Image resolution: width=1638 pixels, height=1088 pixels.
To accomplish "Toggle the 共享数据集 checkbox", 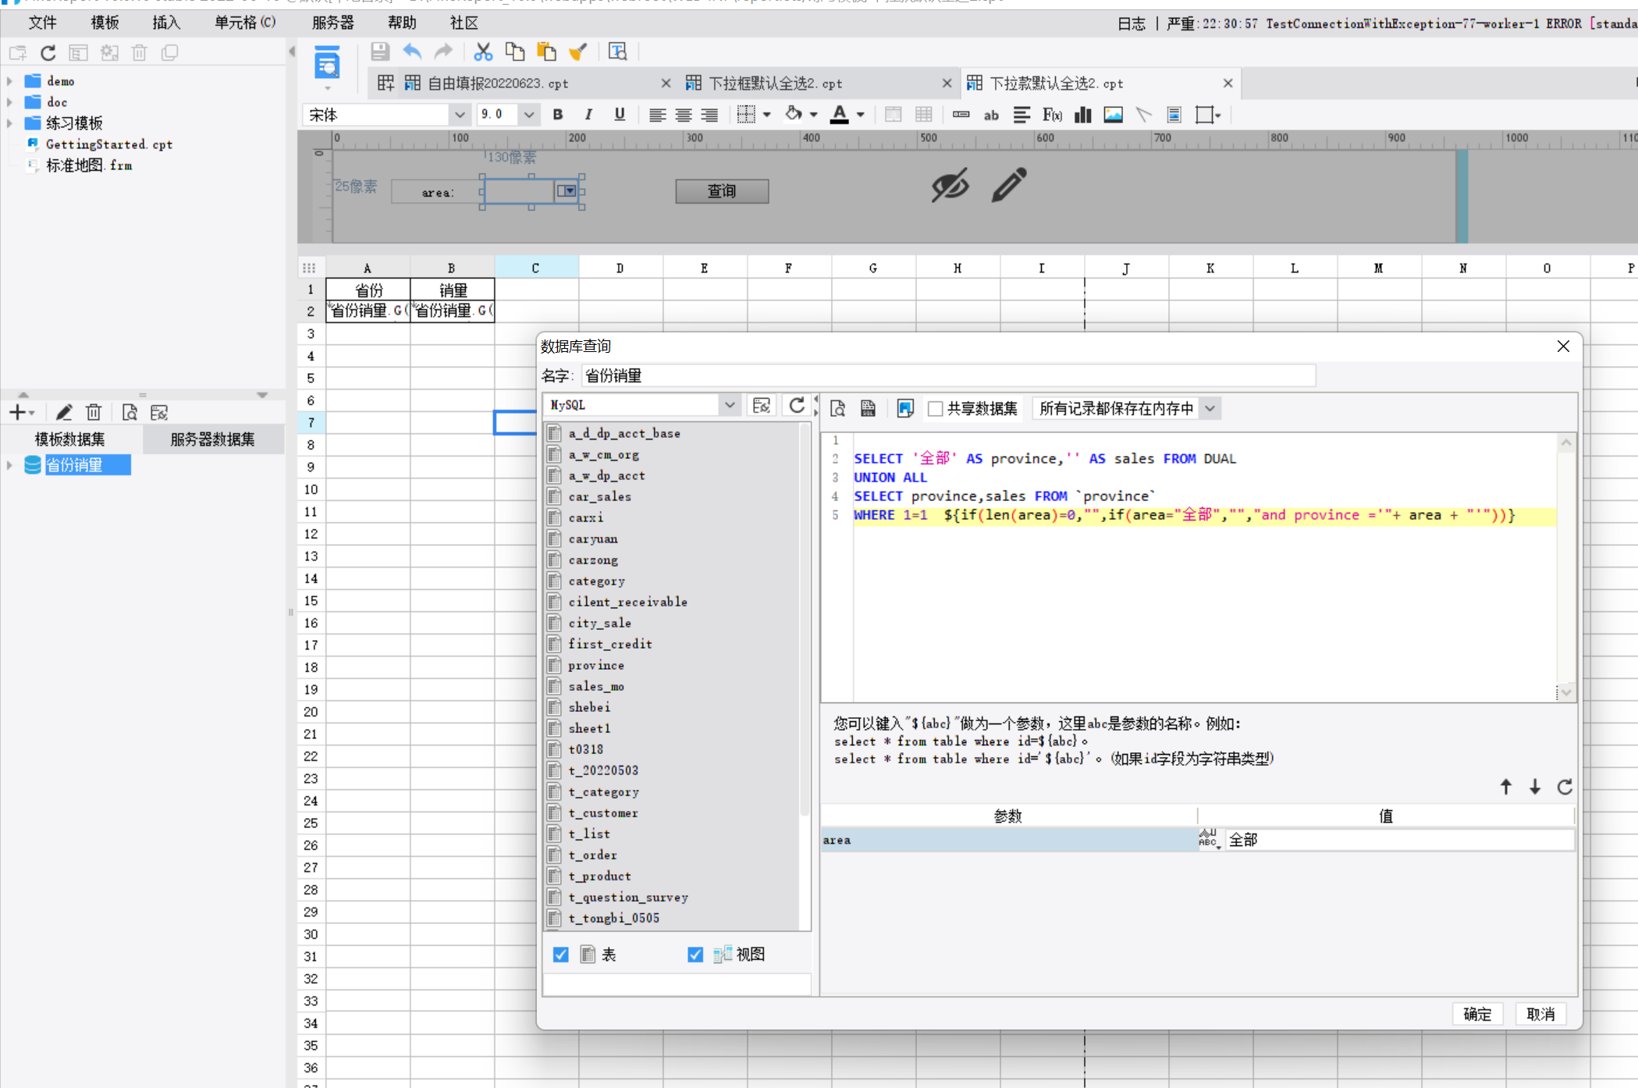I will tap(935, 408).
